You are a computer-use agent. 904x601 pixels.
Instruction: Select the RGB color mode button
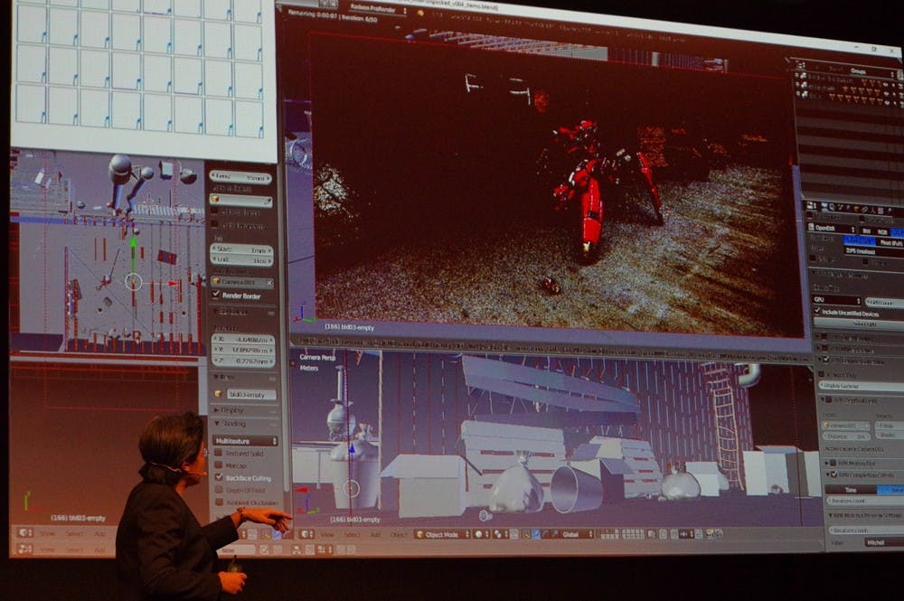[882, 231]
